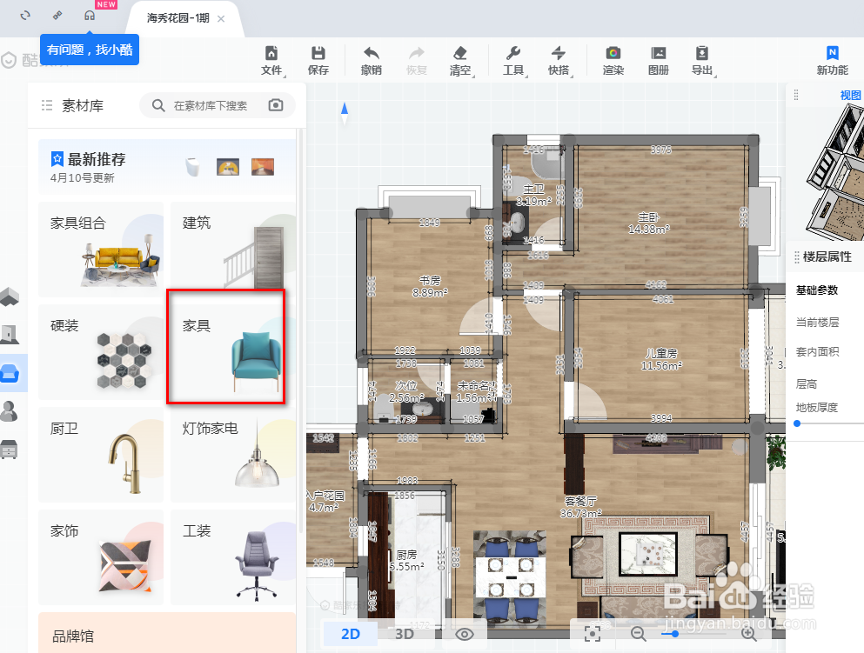Open the 最新推荐 banner
Image resolution: width=864 pixels, height=653 pixels.
tap(167, 166)
